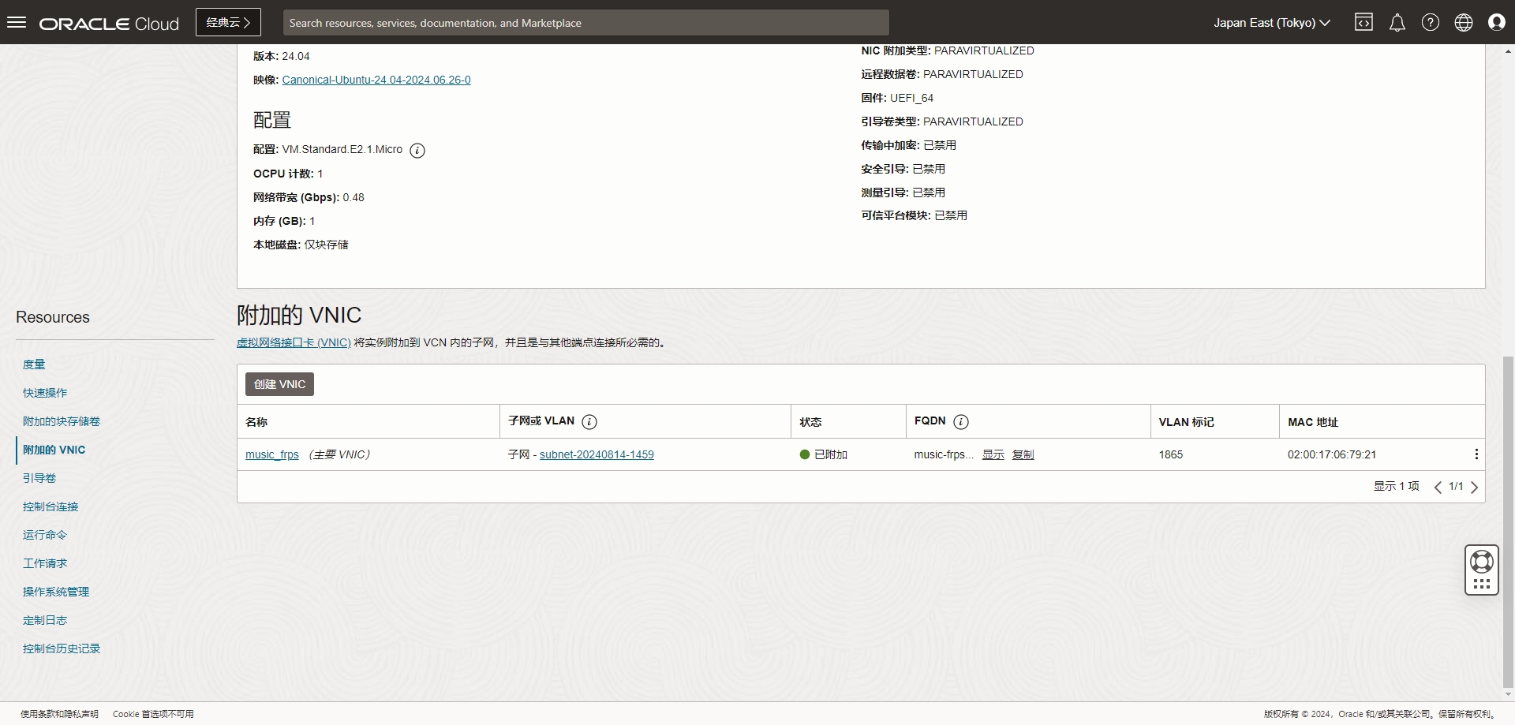Select 引导卷 in the Resources sidebar
This screenshot has width=1515, height=725.
point(39,478)
